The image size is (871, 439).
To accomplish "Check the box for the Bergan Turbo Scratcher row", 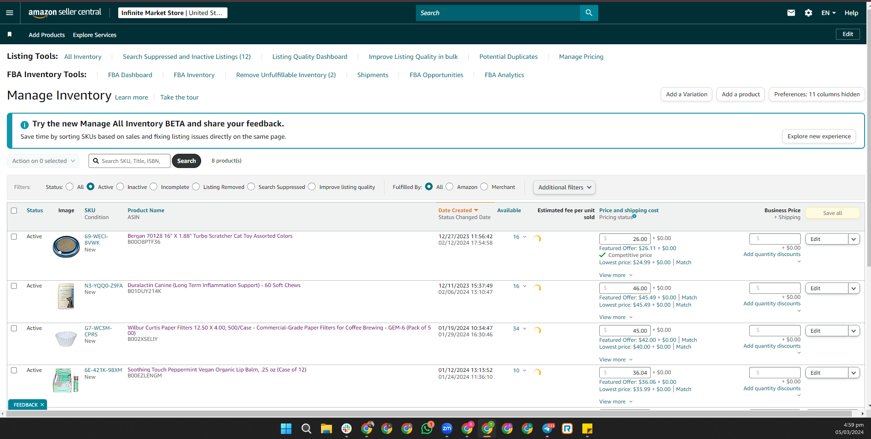I will pyautogui.click(x=14, y=236).
